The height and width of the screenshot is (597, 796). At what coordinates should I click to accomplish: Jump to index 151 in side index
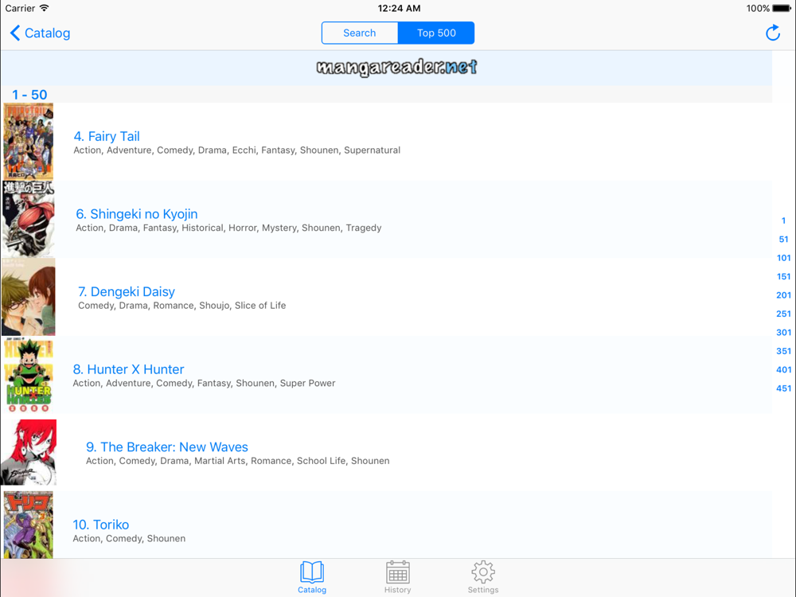tap(783, 277)
